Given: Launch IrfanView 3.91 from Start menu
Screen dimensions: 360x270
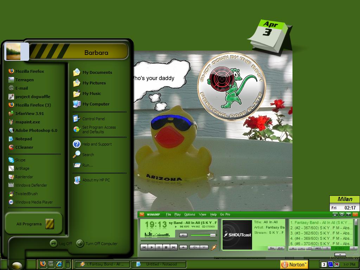Looking at the screenshot, I should (x=29, y=114).
